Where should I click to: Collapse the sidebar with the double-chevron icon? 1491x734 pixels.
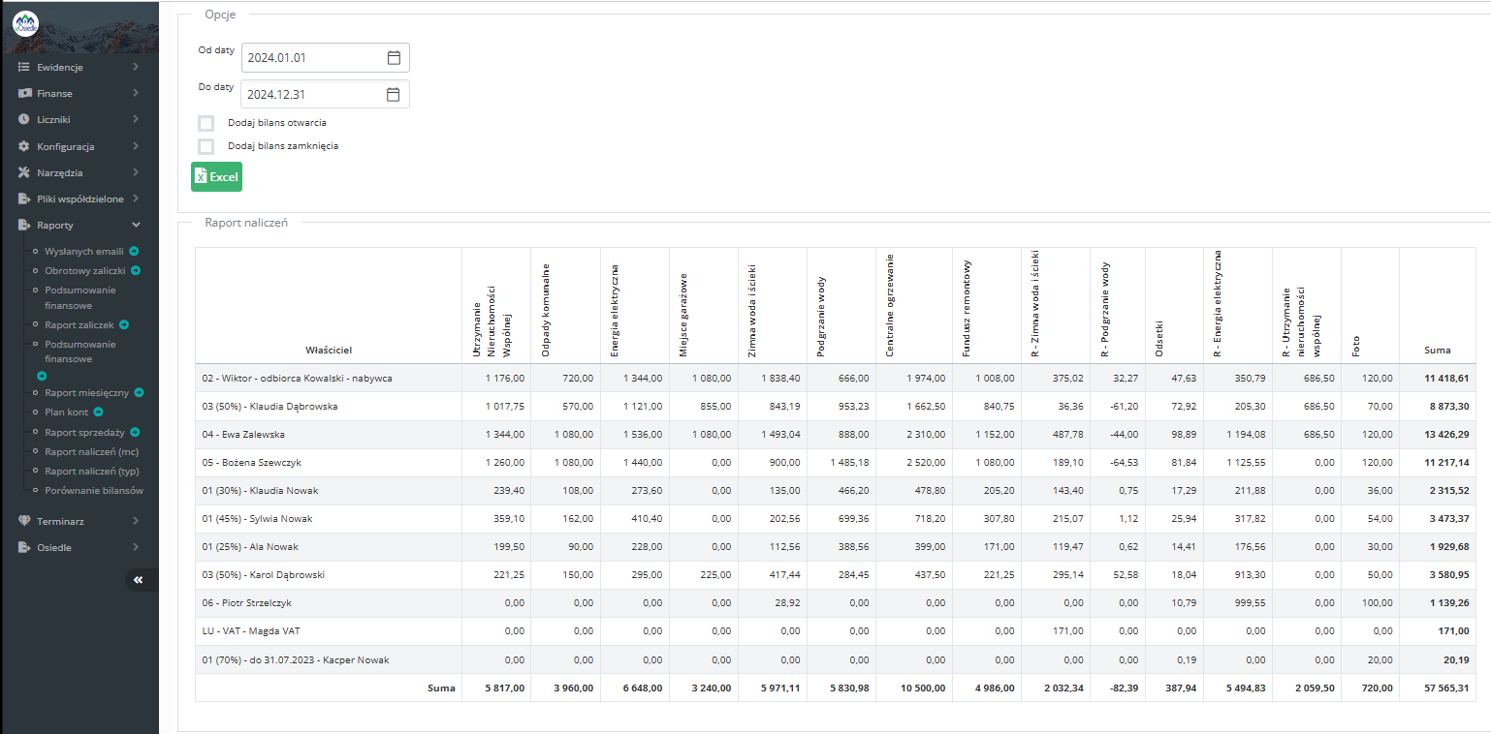click(139, 579)
